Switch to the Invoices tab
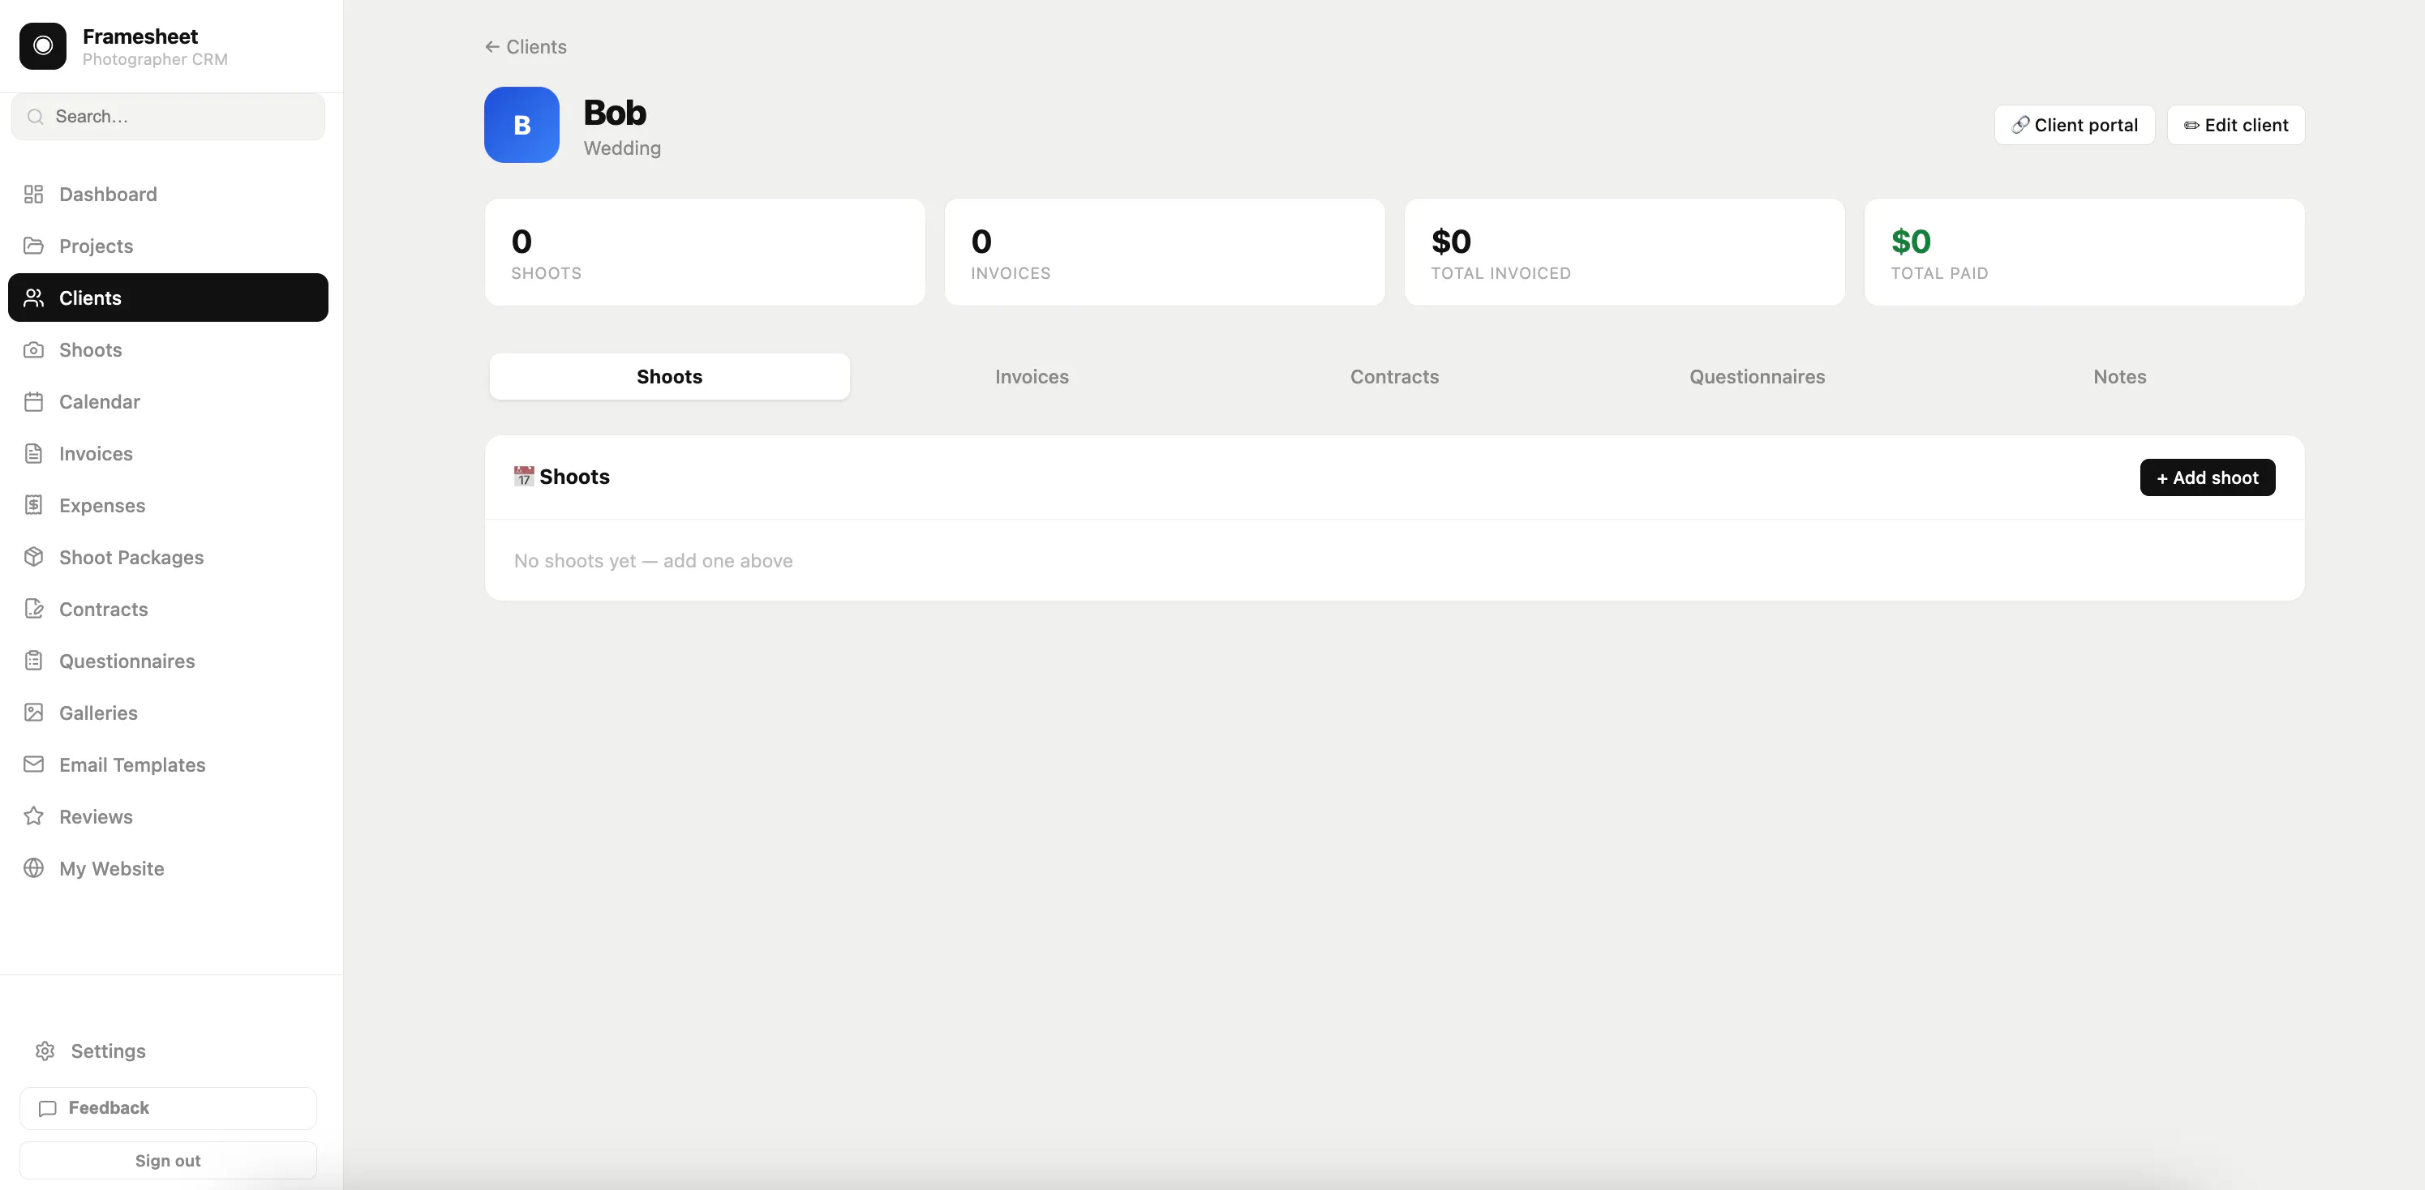This screenshot has width=2425, height=1190. [x=1032, y=376]
